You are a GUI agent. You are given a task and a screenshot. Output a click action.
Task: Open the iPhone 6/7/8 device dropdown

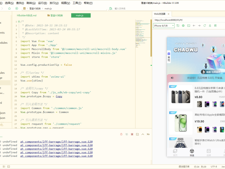pyautogui.click(x=164, y=26)
